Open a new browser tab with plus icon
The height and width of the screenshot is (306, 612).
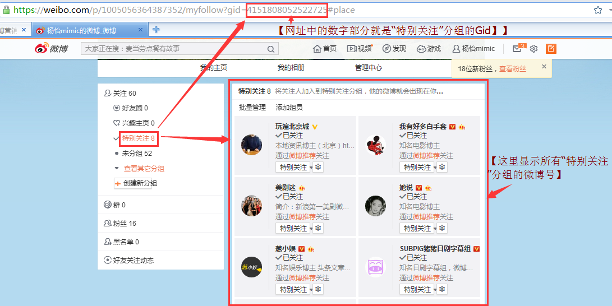[156, 29]
